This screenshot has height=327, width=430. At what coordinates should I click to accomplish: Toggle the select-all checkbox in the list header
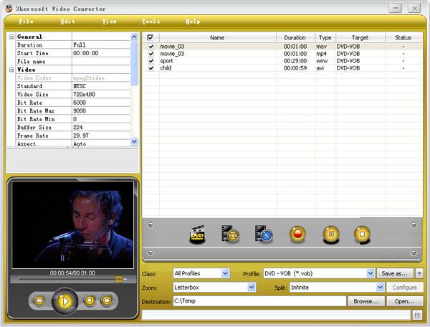pyautogui.click(x=150, y=37)
